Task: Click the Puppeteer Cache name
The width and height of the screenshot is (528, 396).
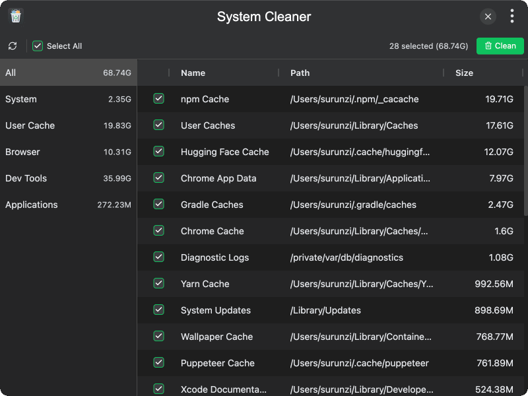Action: (x=218, y=363)
